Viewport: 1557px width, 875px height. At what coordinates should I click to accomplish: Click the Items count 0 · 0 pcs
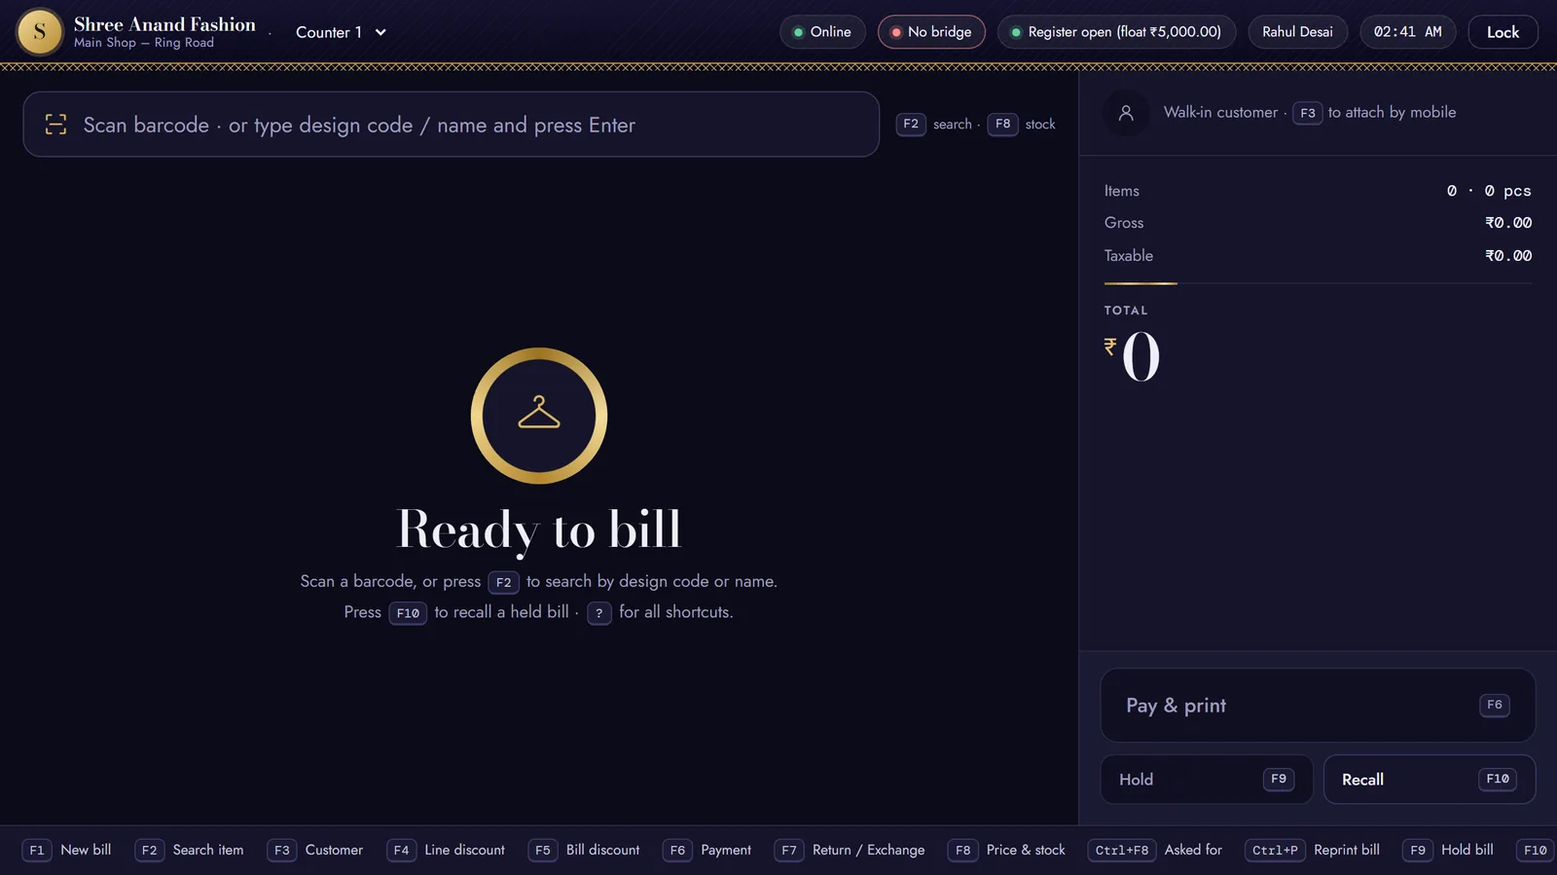[1489, 191]
